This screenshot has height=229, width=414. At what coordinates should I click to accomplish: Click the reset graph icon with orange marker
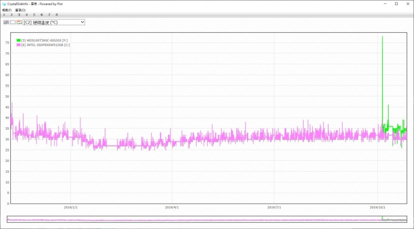click(x=19, y=22)
